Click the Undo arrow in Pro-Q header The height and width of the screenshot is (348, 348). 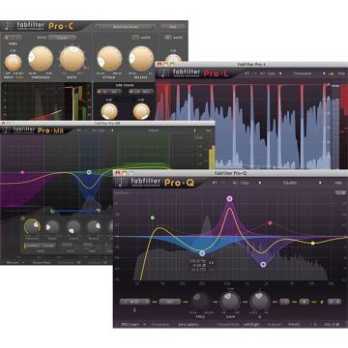(215, 183)
